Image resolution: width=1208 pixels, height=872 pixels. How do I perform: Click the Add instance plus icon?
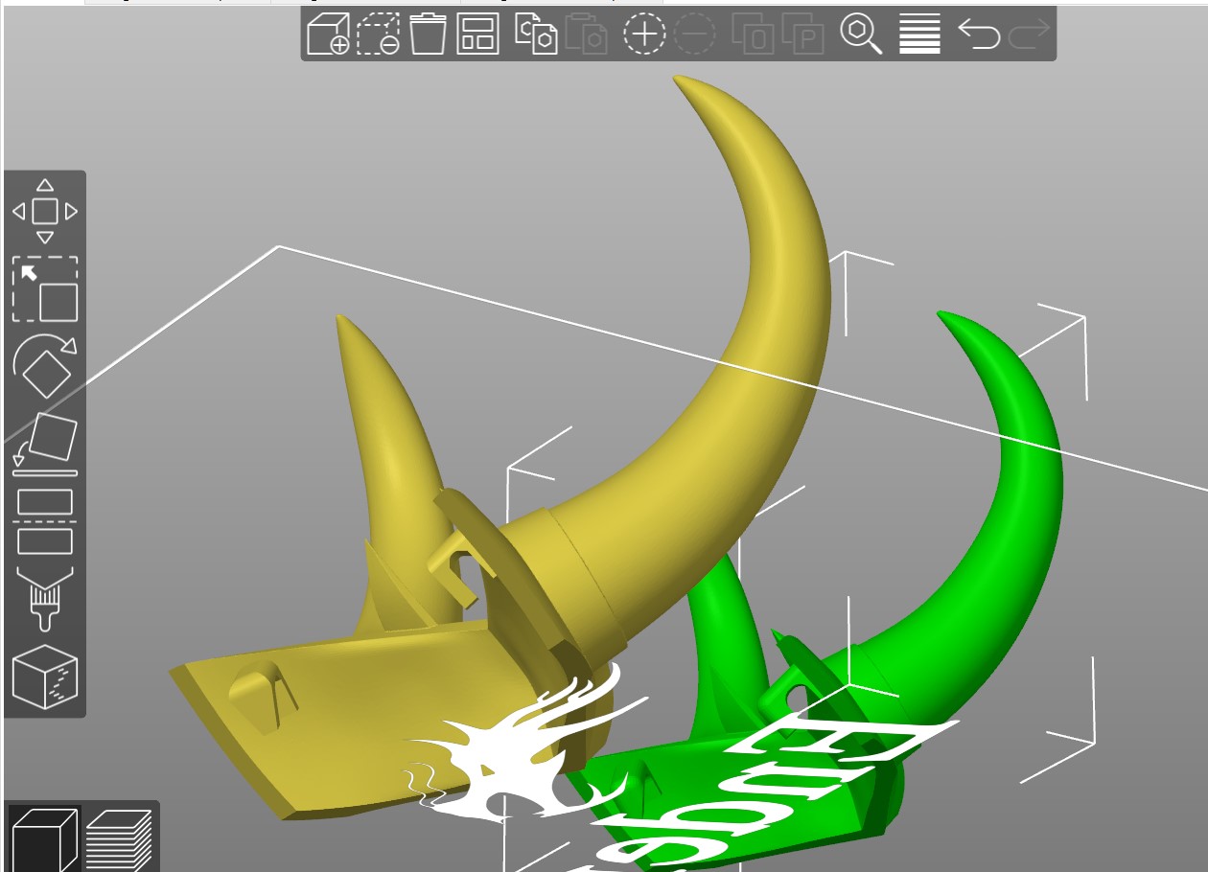644,34
